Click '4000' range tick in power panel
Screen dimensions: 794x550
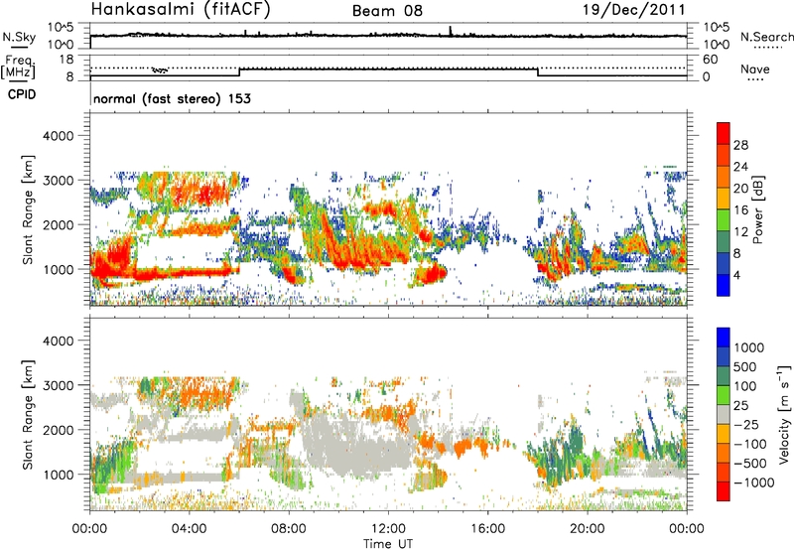[58, 136]
